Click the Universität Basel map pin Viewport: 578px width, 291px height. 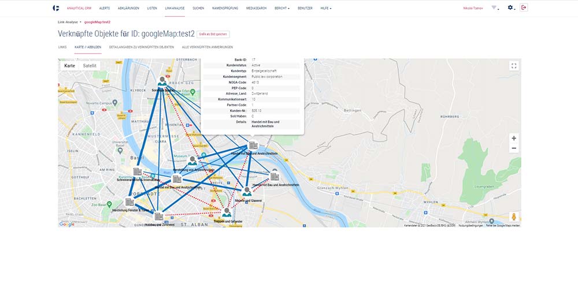[121, 150]
